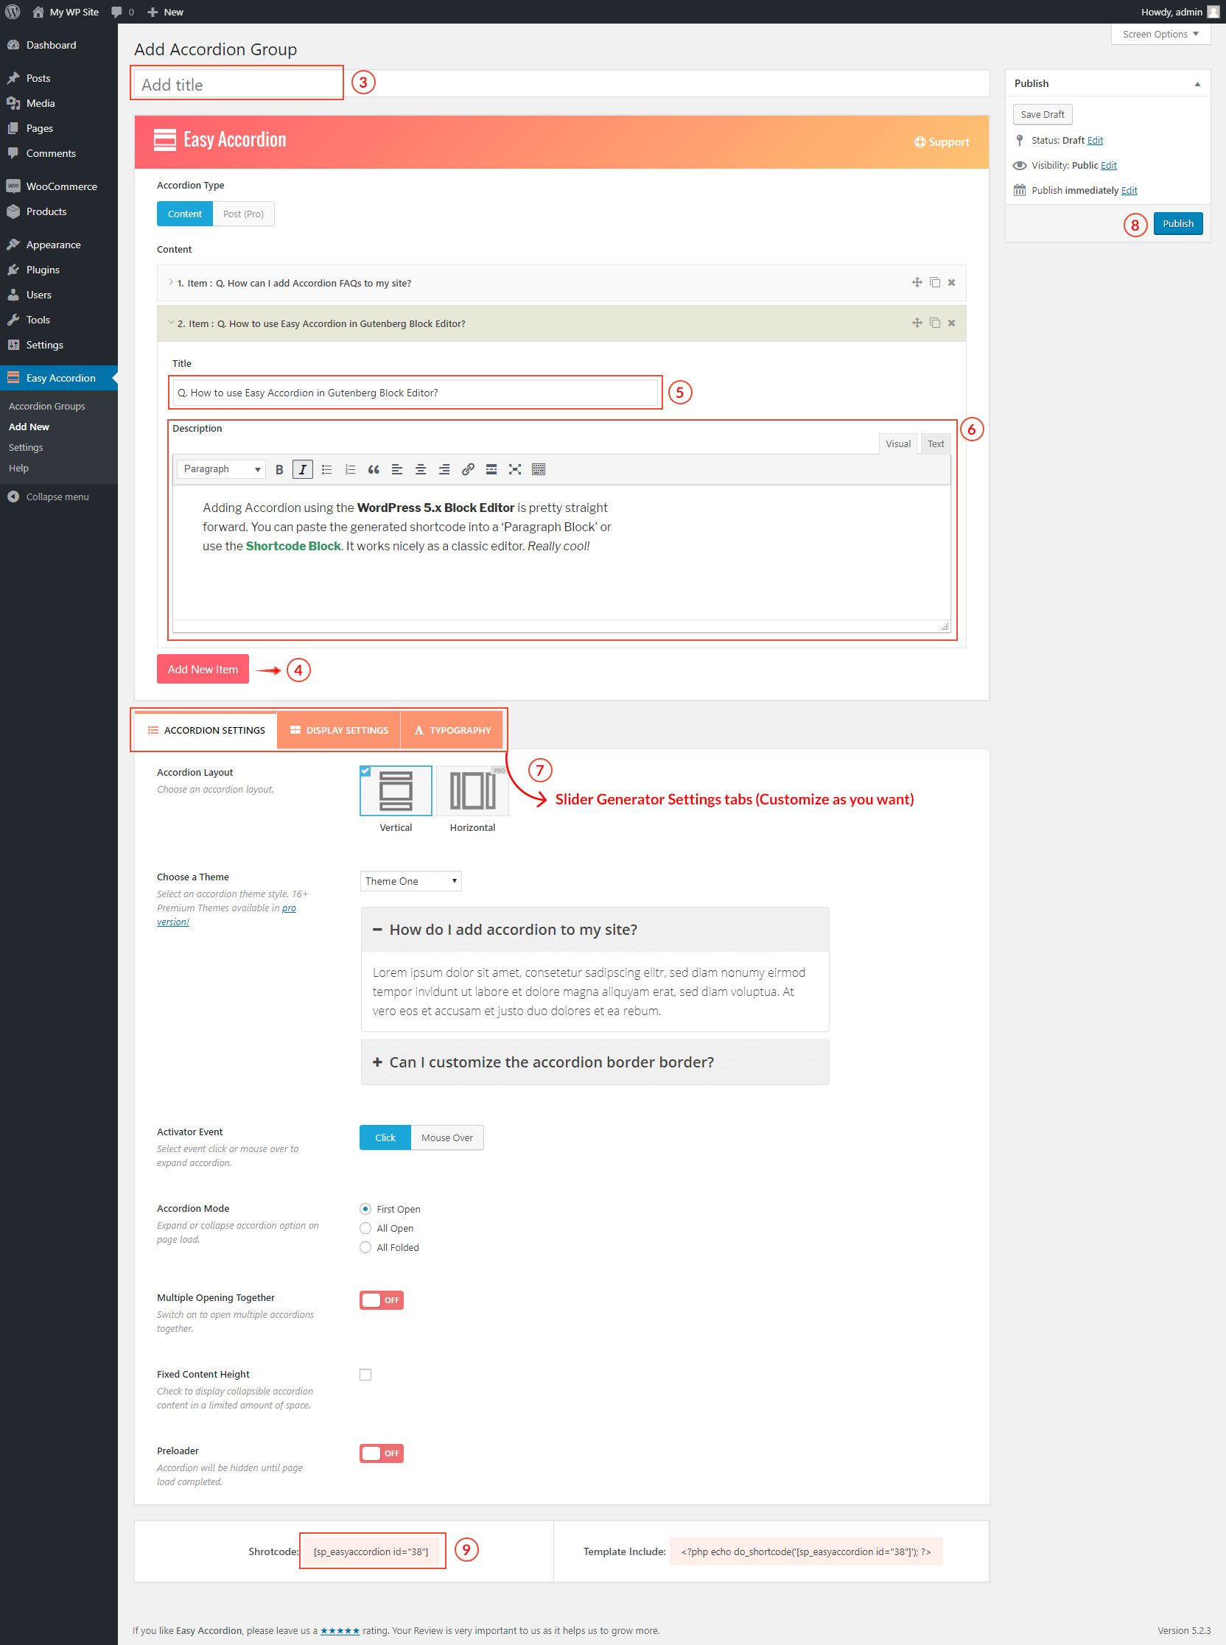This screenshot has height=1645, width=1226.
Task: Switch to the Display Settings tab
Action: point(338,730)
